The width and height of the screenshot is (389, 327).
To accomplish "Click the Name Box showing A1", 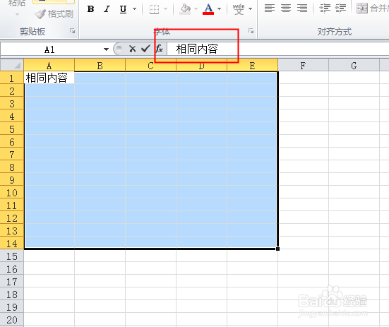I will [x=49, y=49].
